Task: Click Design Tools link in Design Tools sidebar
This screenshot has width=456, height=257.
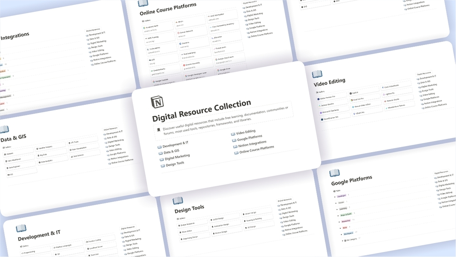Action: (288, 216)
